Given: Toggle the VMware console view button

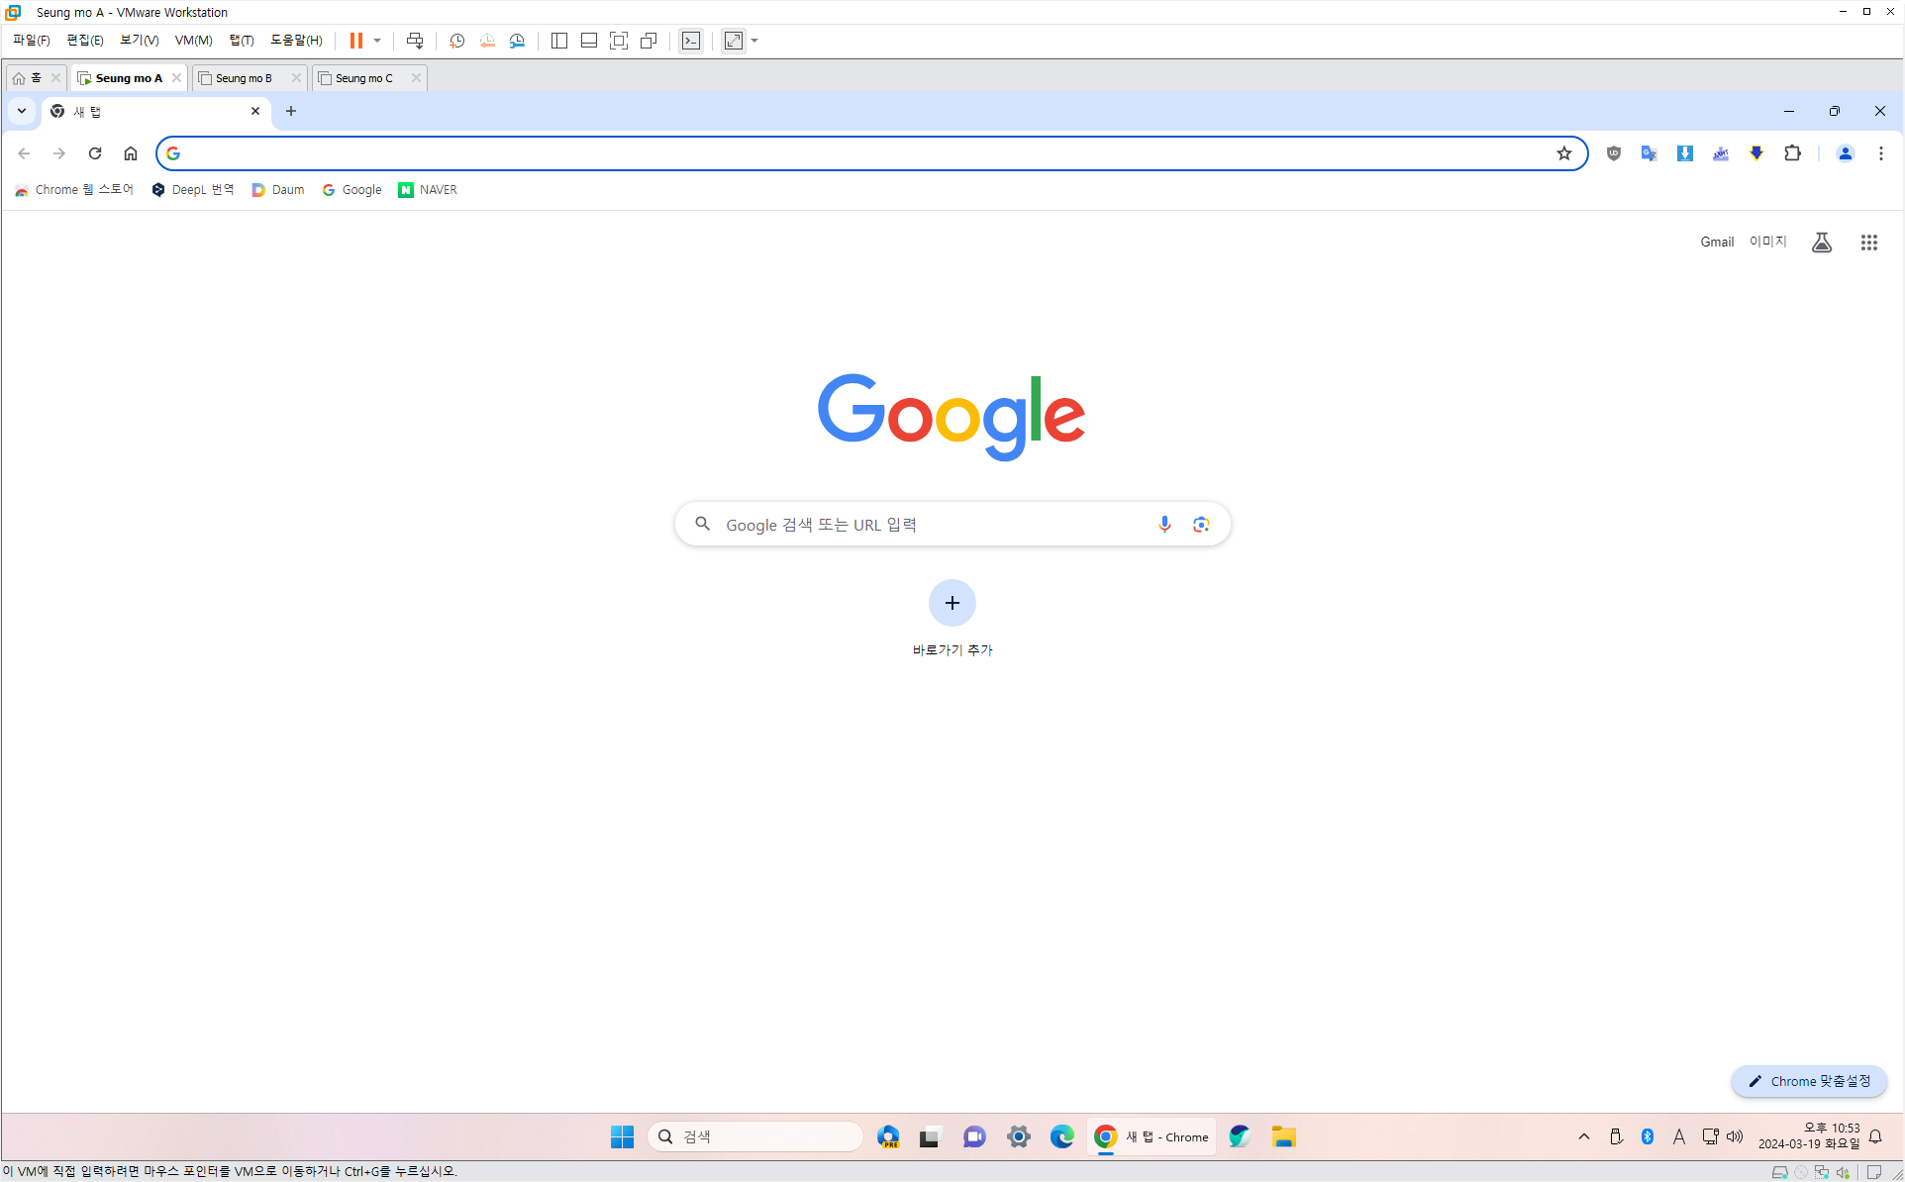Looking at the screenshot, I should [x=691, y=41].
